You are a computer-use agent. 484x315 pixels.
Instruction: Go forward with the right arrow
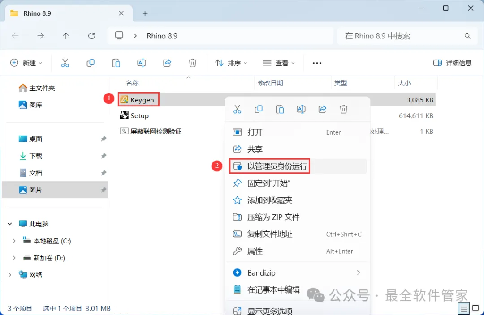coord(40,36)
